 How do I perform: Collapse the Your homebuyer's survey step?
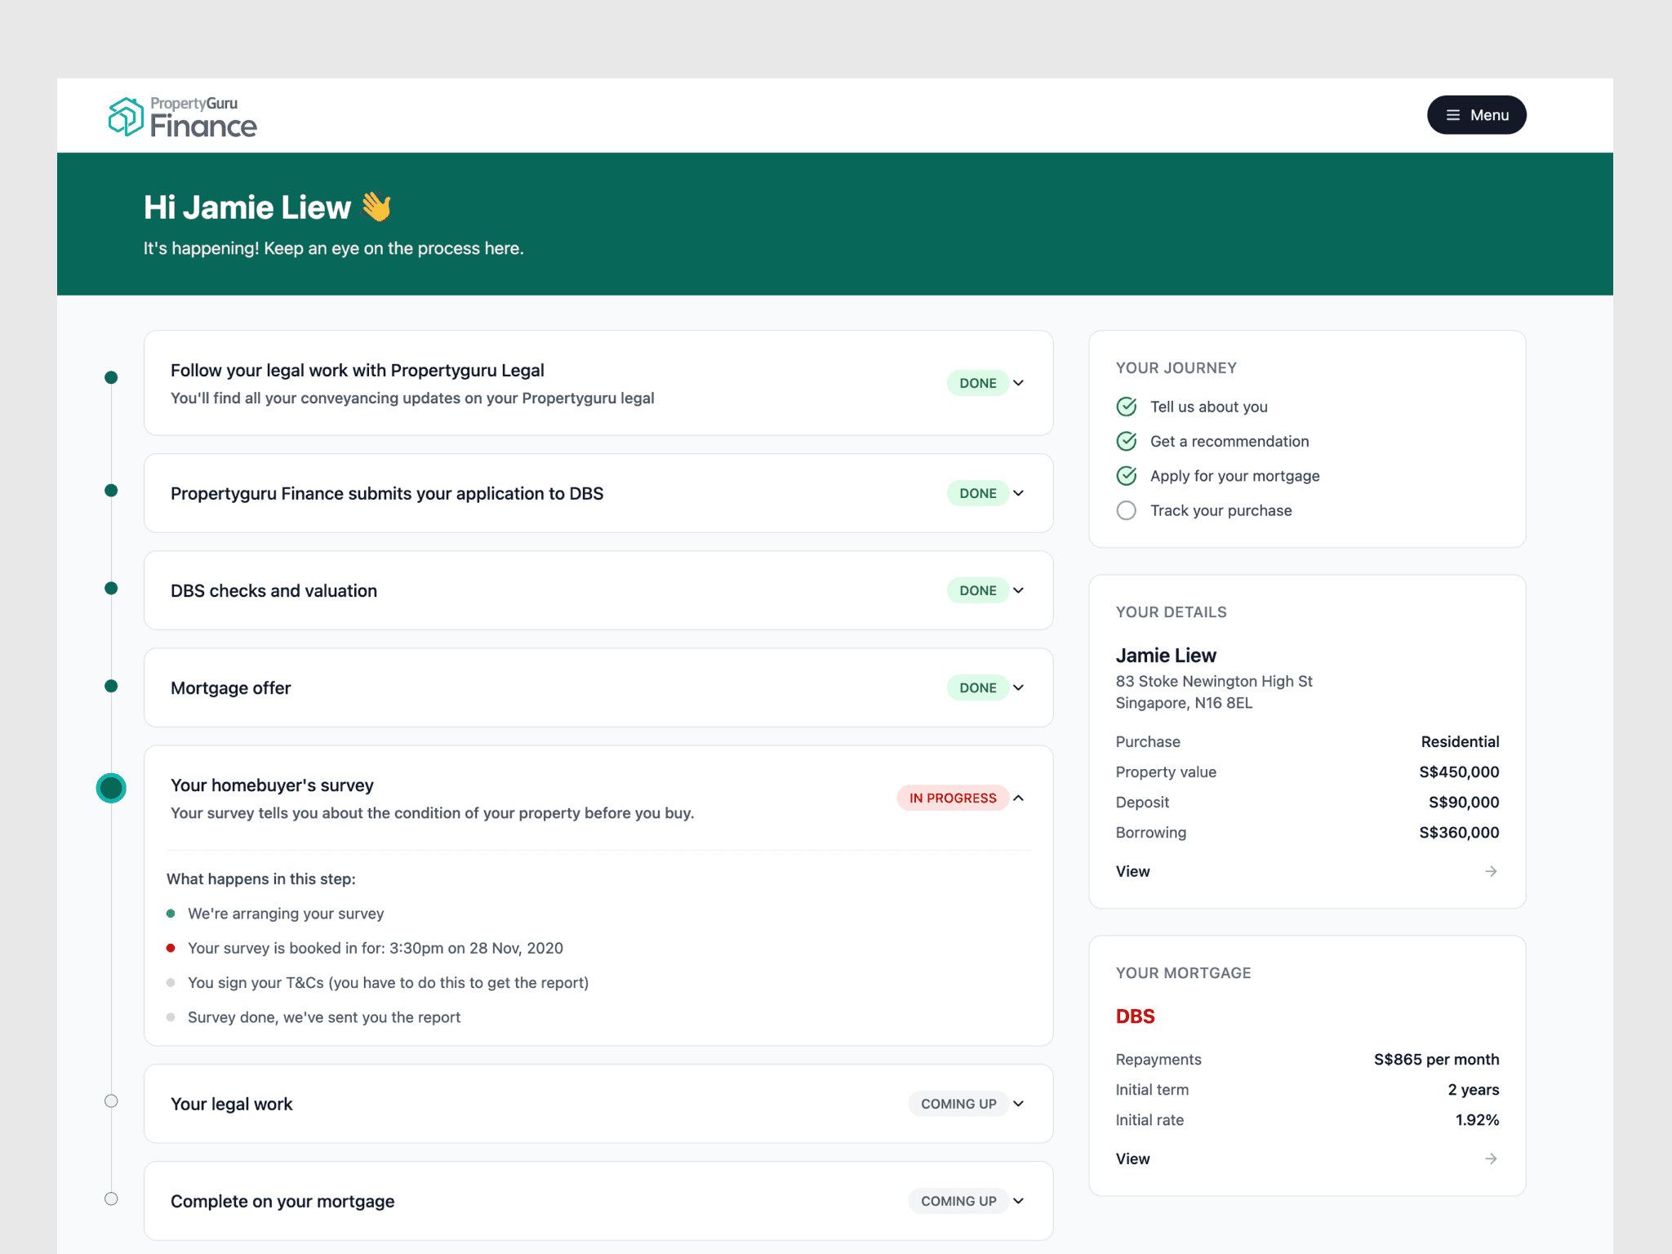point(1018,798)
